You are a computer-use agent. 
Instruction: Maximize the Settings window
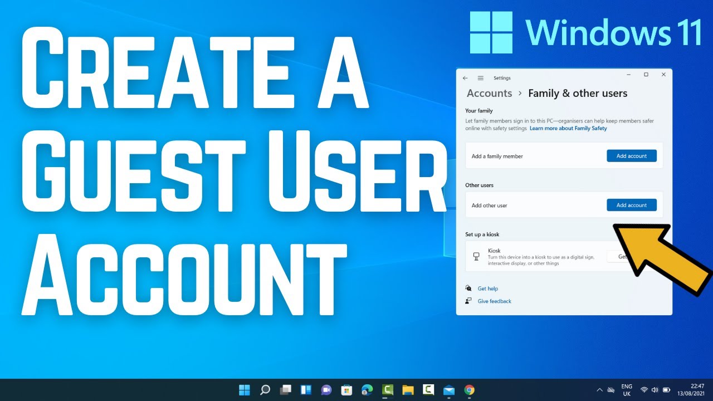click(646, 75)
